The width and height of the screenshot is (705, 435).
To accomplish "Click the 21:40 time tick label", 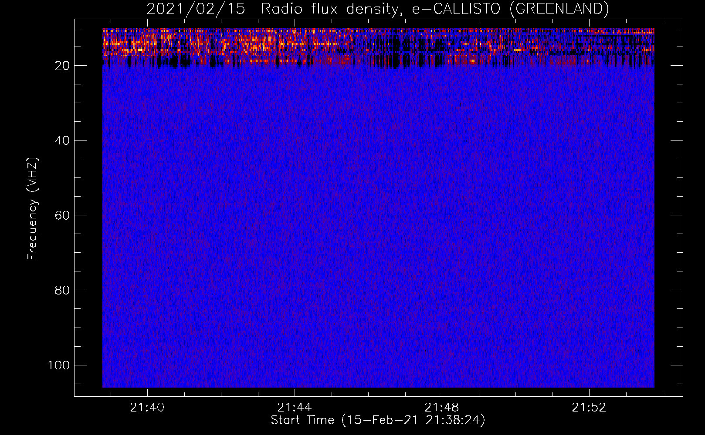I will (x=147, y=408).
